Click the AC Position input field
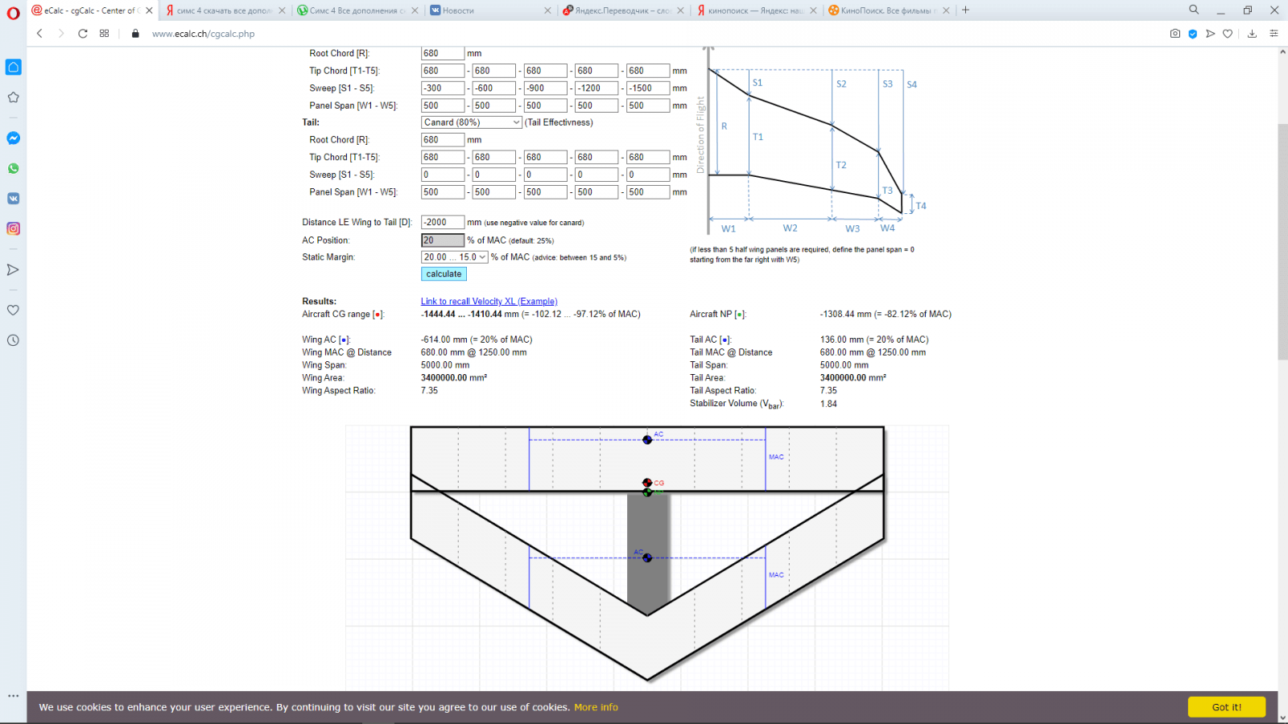The image size is (1288, 724). tap(442, 241)
